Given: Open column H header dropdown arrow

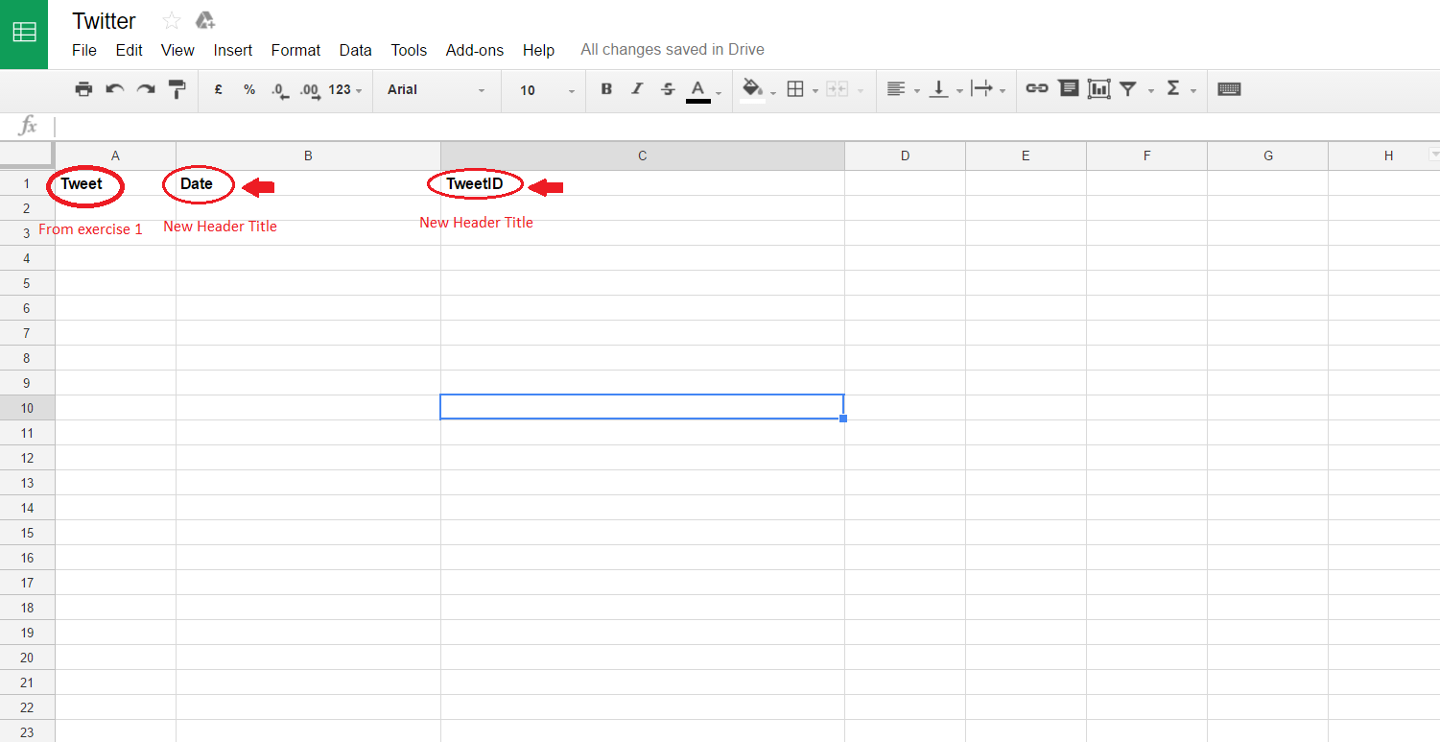Looking at the screenshot, I should [1433, 154].
